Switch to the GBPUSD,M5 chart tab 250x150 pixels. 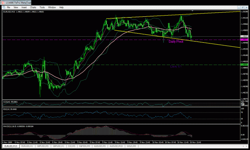click(43, 146)
